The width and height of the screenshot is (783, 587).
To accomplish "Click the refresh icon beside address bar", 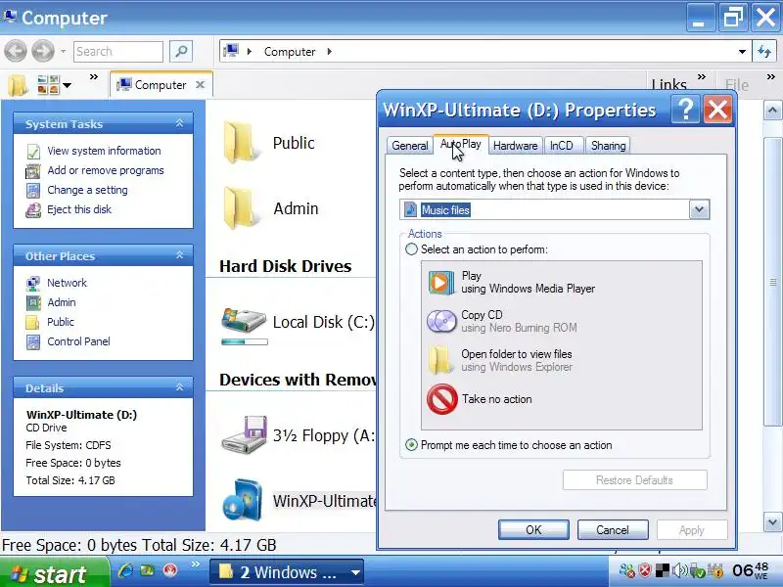I will (764, 51).
